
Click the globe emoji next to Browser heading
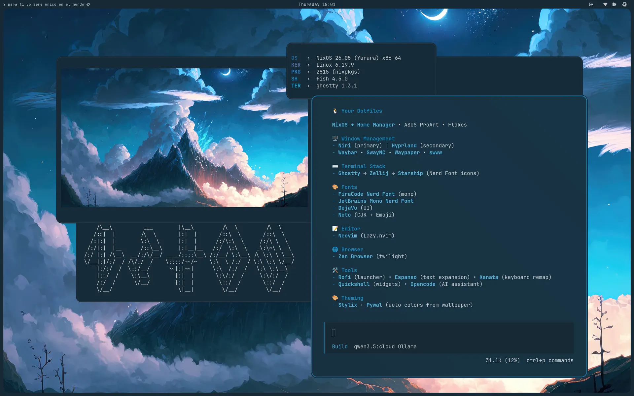pos(335,249)
